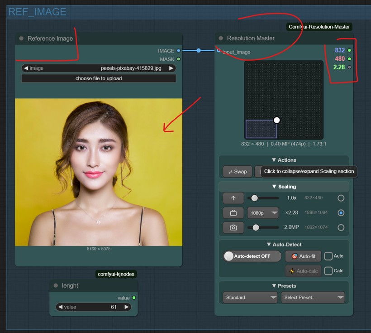Select the 1.0x scale radio button
The height and width of the screenshot is (333, 371).
341,198
